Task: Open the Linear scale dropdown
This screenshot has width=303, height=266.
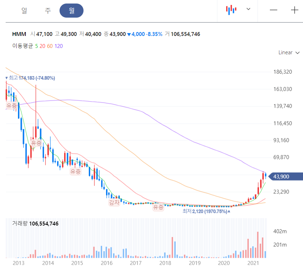Action: coord(289,52)
